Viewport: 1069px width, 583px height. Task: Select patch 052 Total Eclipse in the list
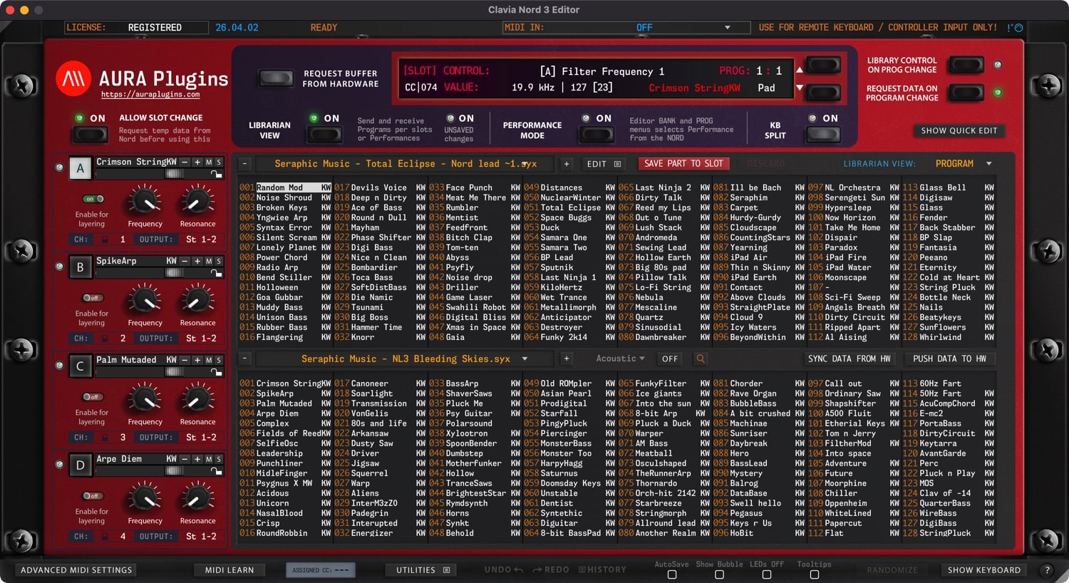563,207
